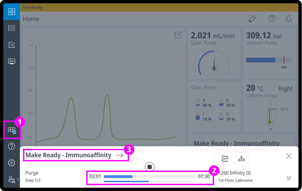Click the edit pencil icon in header

[252, 19]
